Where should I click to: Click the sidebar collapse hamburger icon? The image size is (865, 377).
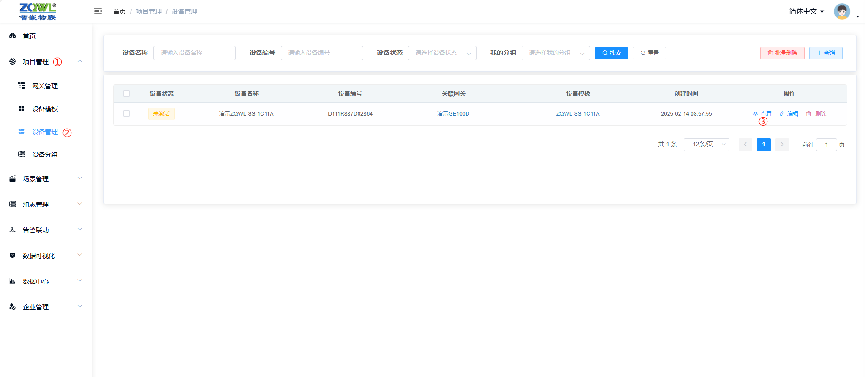[x=98, y=11]
